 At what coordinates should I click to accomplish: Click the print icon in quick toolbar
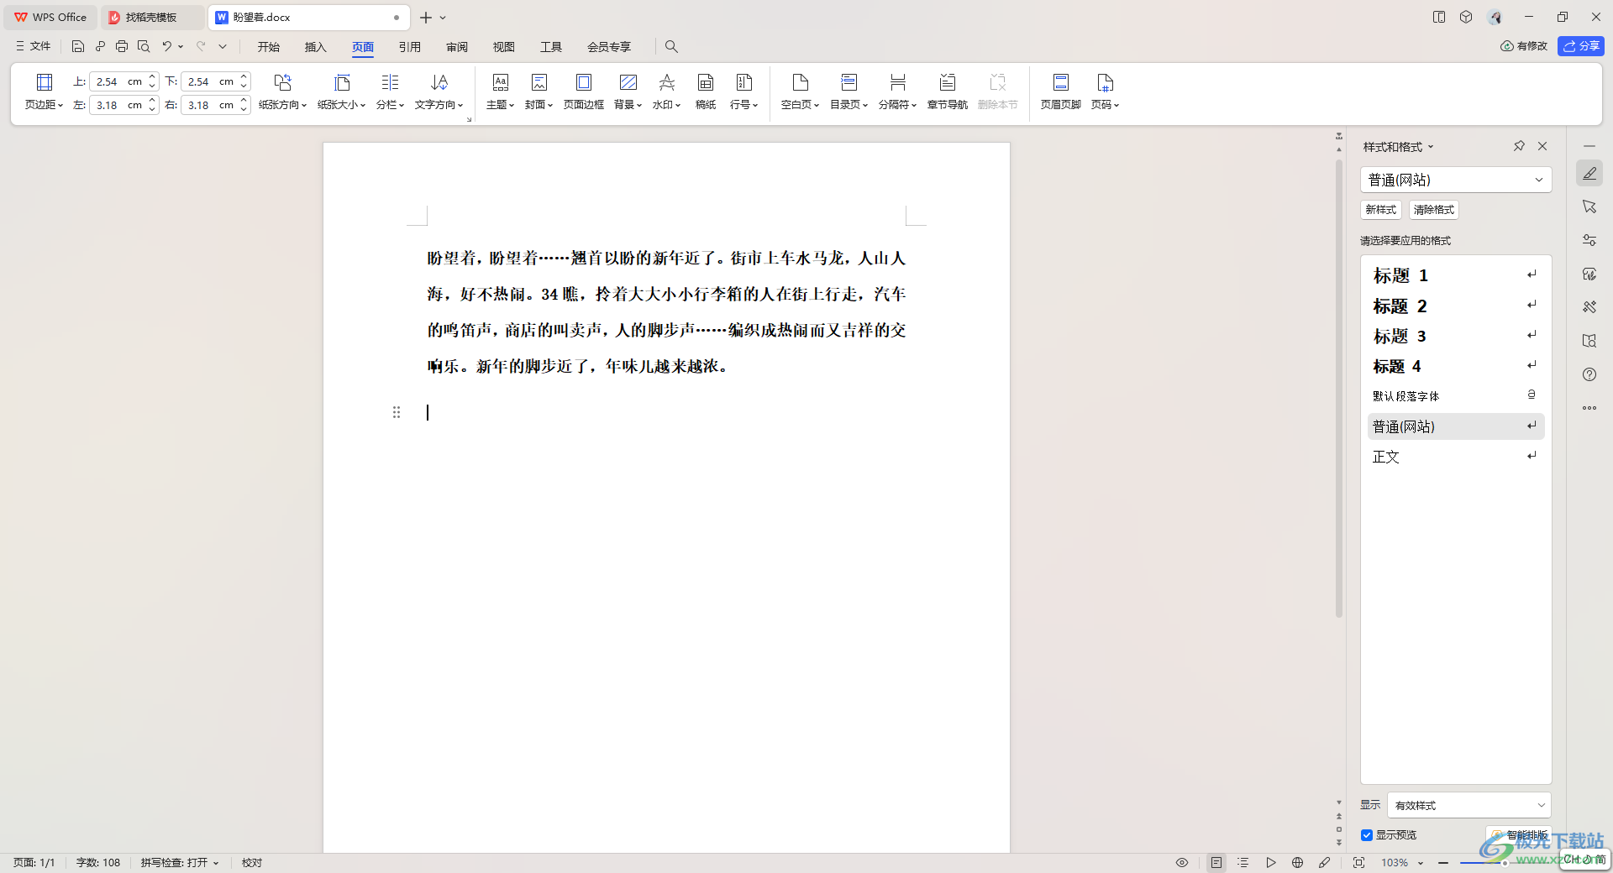[122, 46]
